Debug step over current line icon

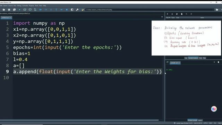point(46,10)
